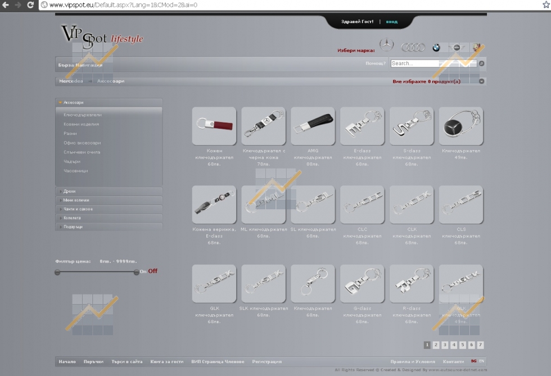Turn the price filter On
Image resolution: width=551 pixels, height=376 pixels.
tap(143, 271)
